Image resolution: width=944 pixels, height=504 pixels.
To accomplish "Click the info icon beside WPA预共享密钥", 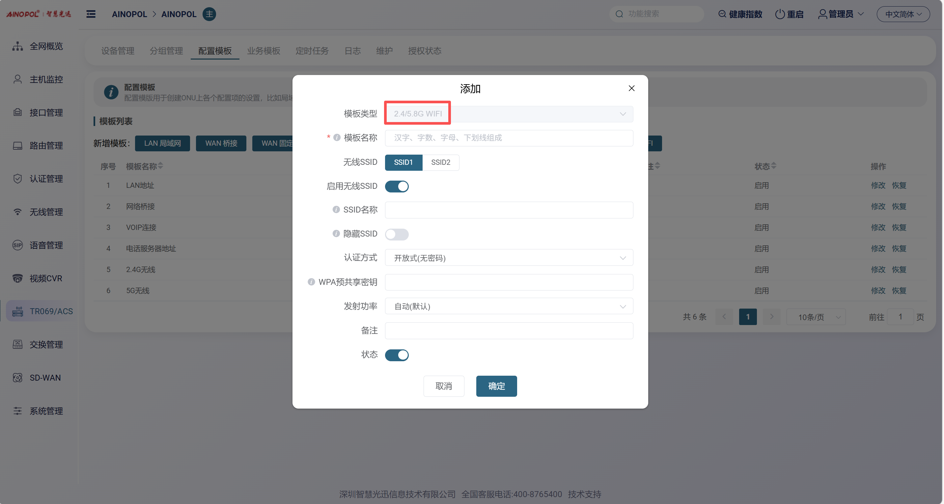I will click(311, 282).
